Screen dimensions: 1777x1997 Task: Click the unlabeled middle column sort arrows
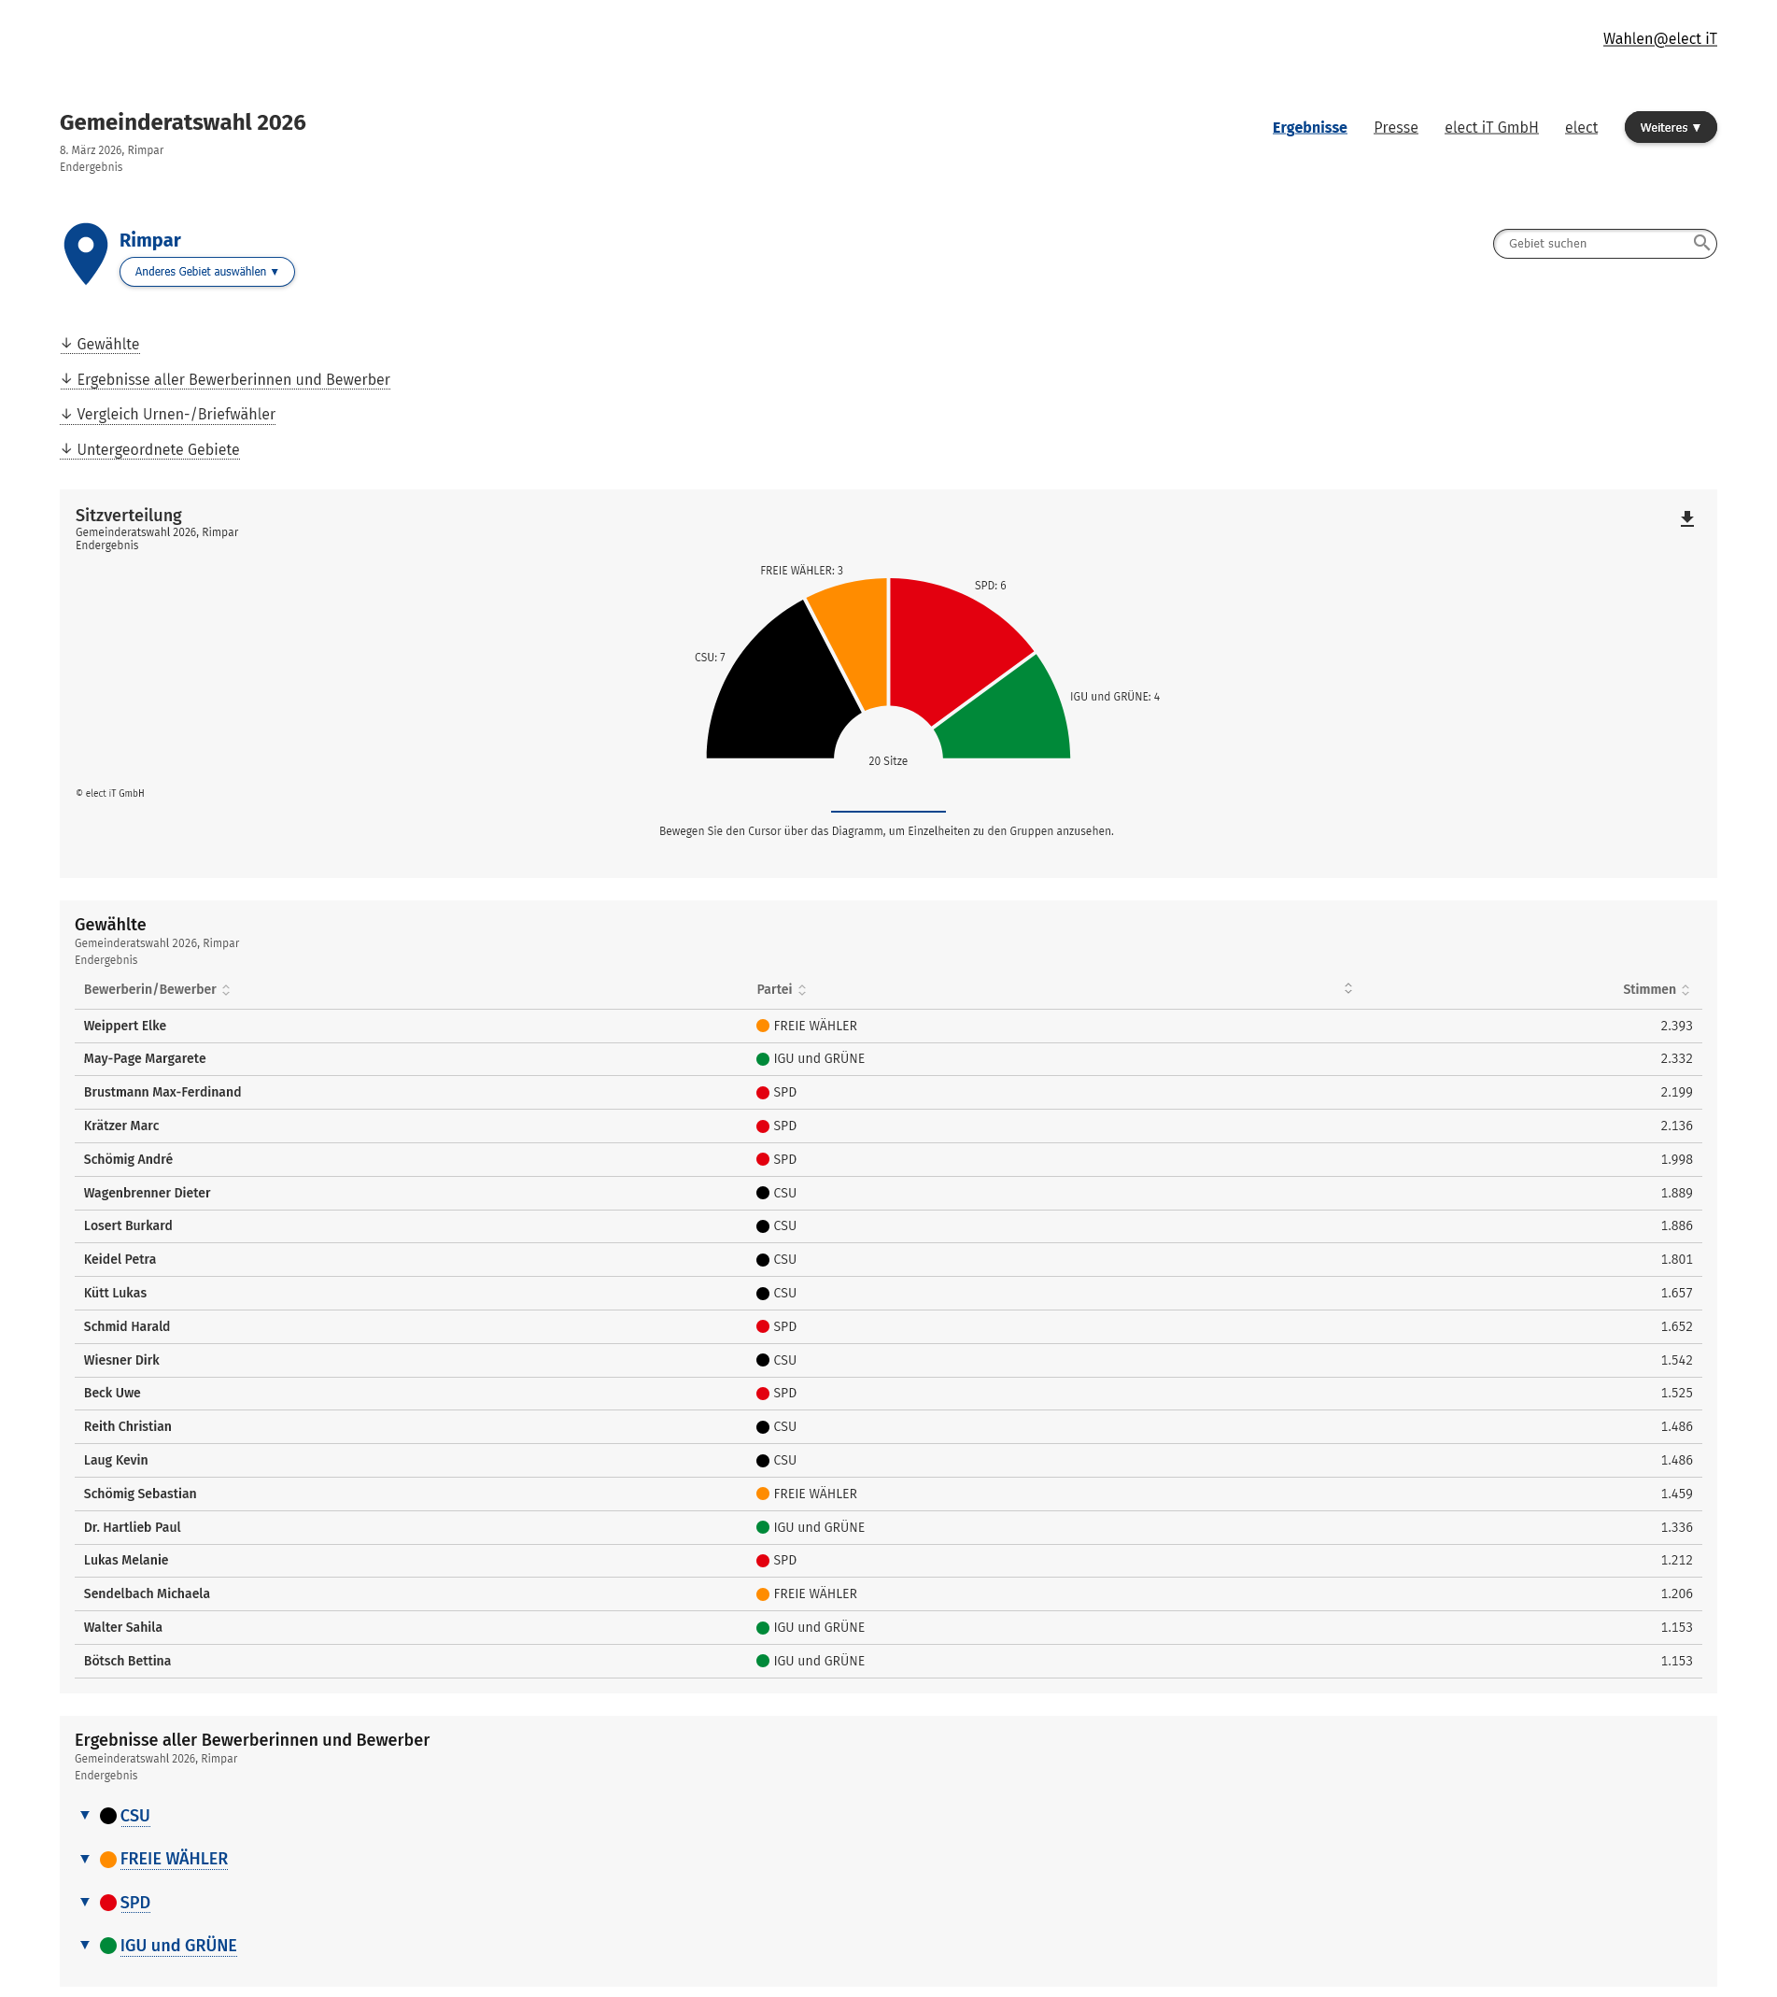click(1347, 989)
